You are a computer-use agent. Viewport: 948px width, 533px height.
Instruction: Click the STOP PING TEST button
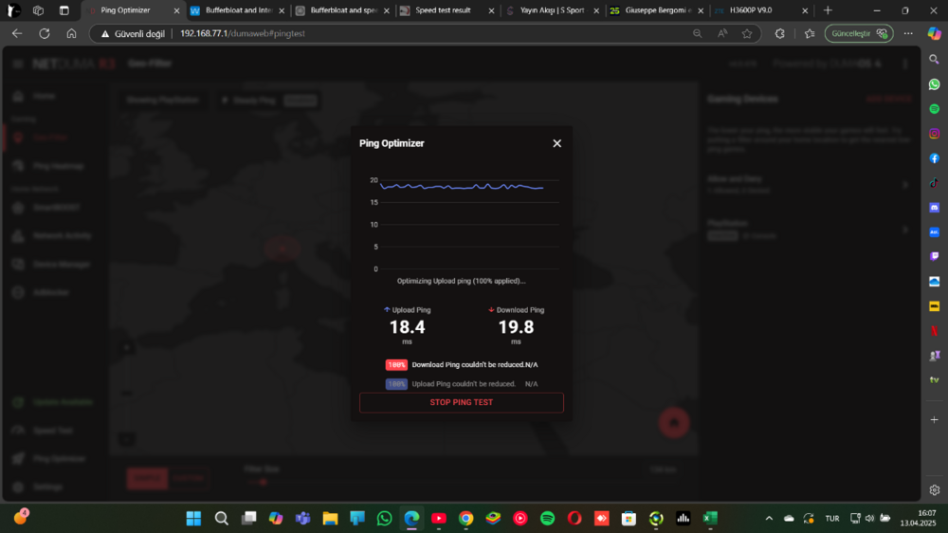(x=461, y=402)
